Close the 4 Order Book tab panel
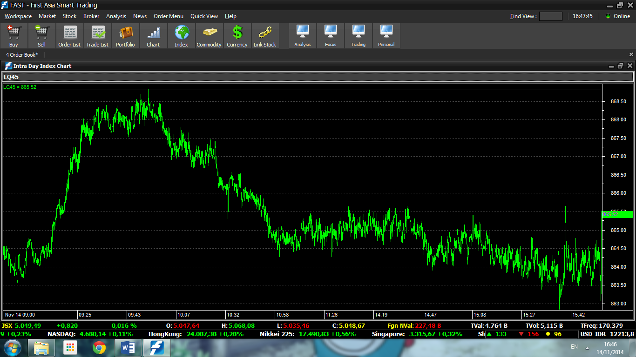The width and height of the screenshot is (636, 357). 631,55
